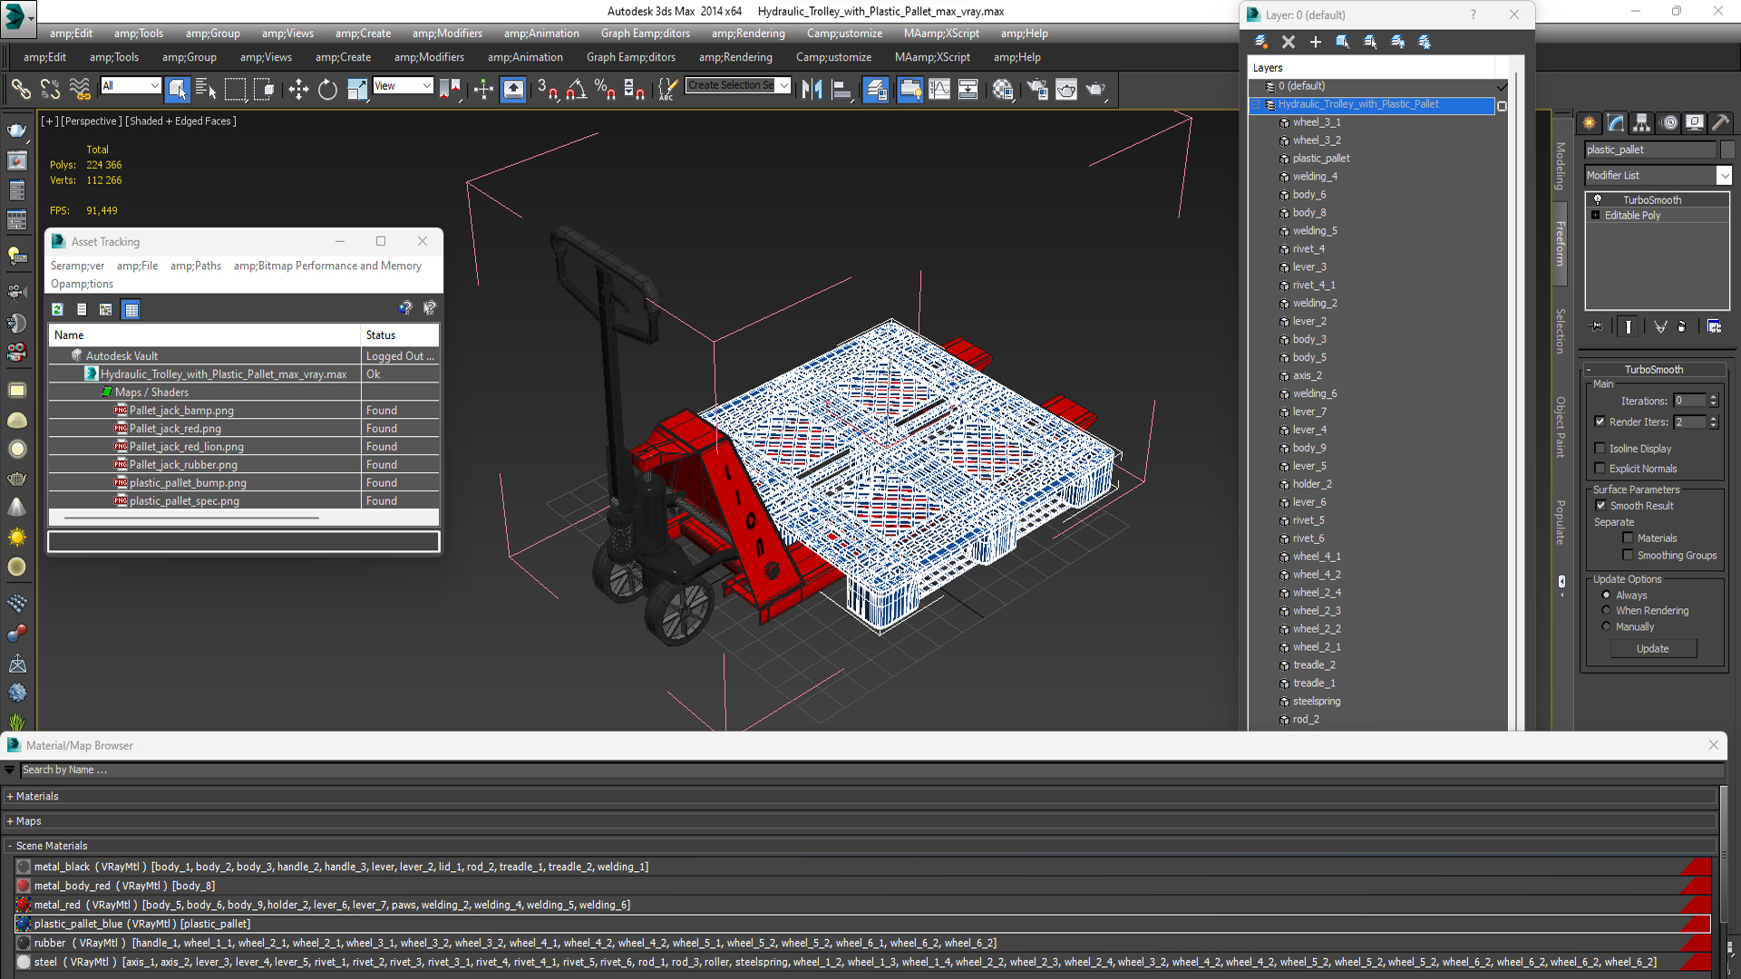Click Create New Layer plus icon
This screenshot has width=1741, height=979.
click(1315, 42)
